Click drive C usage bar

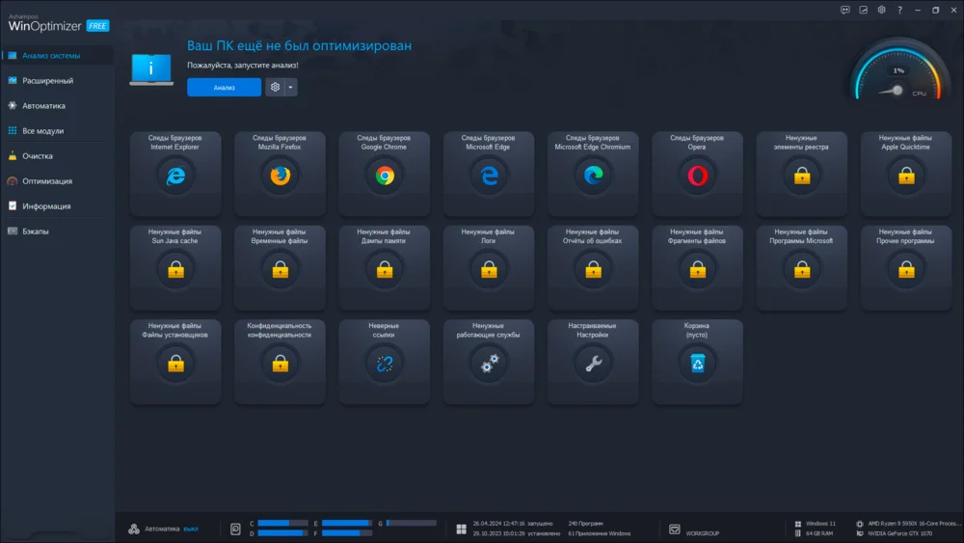click(x=282, y=524)
